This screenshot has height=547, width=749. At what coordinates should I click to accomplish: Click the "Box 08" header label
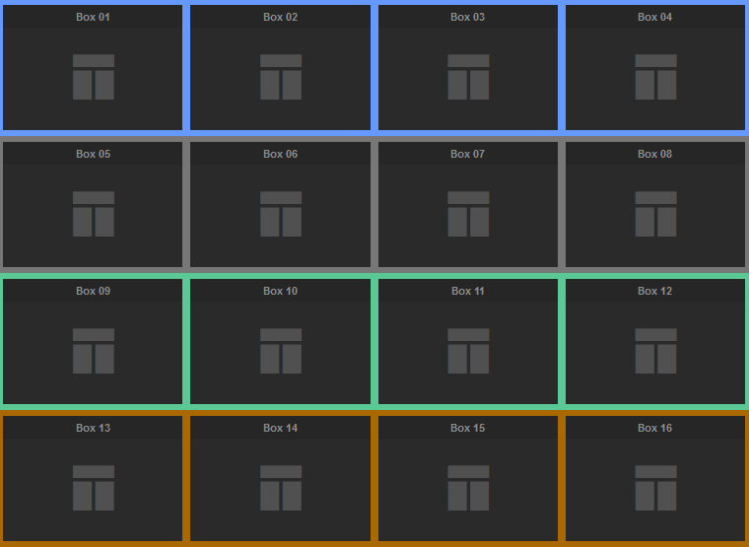[x=655, y=154]
